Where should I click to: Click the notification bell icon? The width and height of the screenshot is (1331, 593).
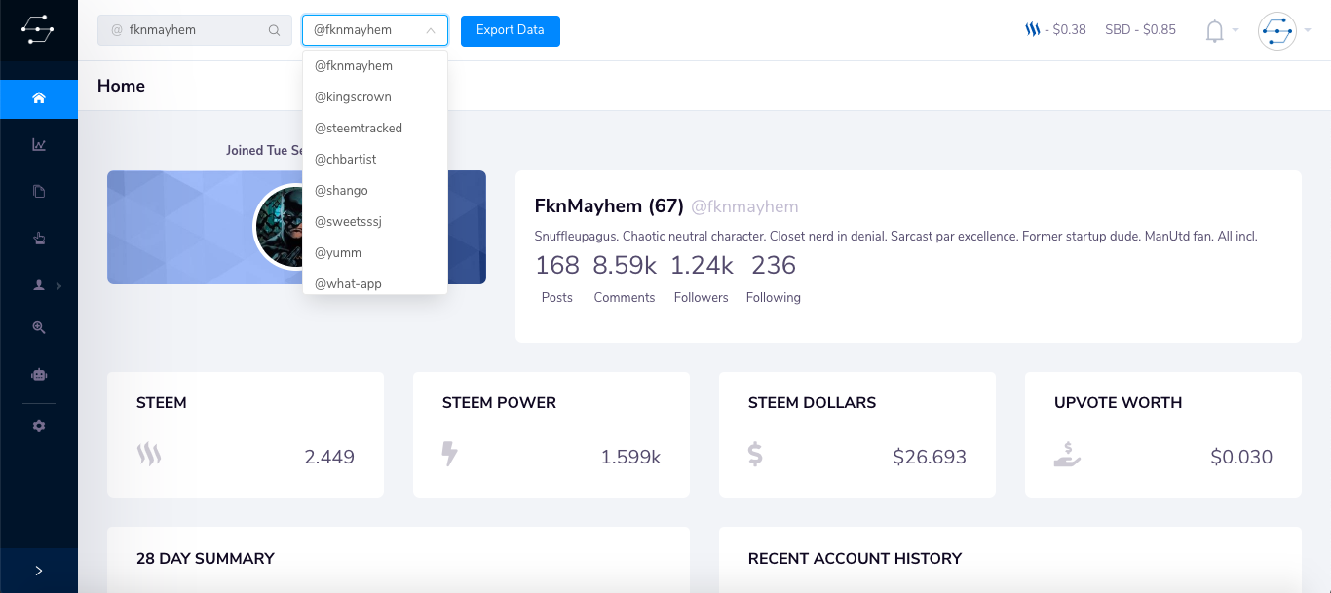coord(1214,31)
